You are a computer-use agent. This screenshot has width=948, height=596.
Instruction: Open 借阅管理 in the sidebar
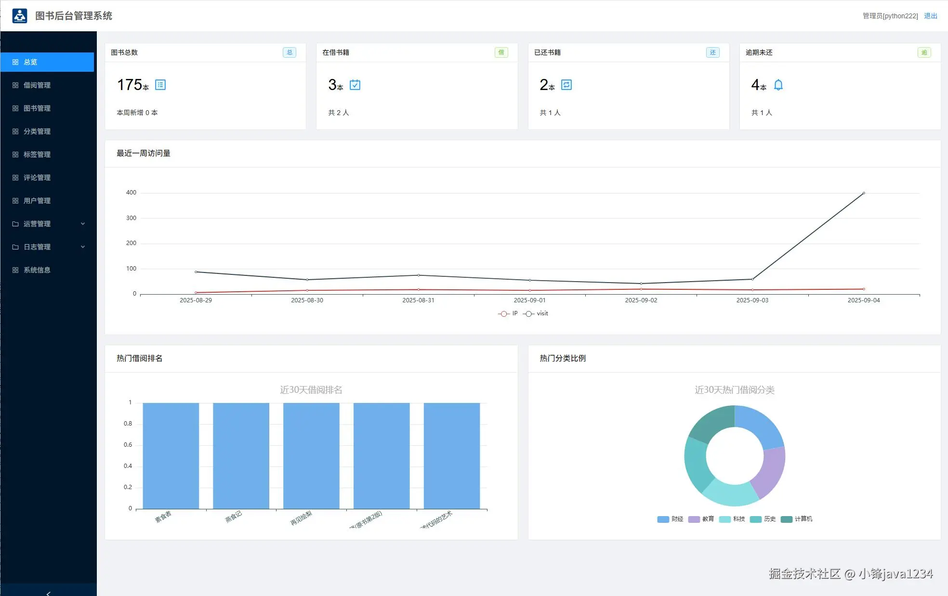point(37,85)
